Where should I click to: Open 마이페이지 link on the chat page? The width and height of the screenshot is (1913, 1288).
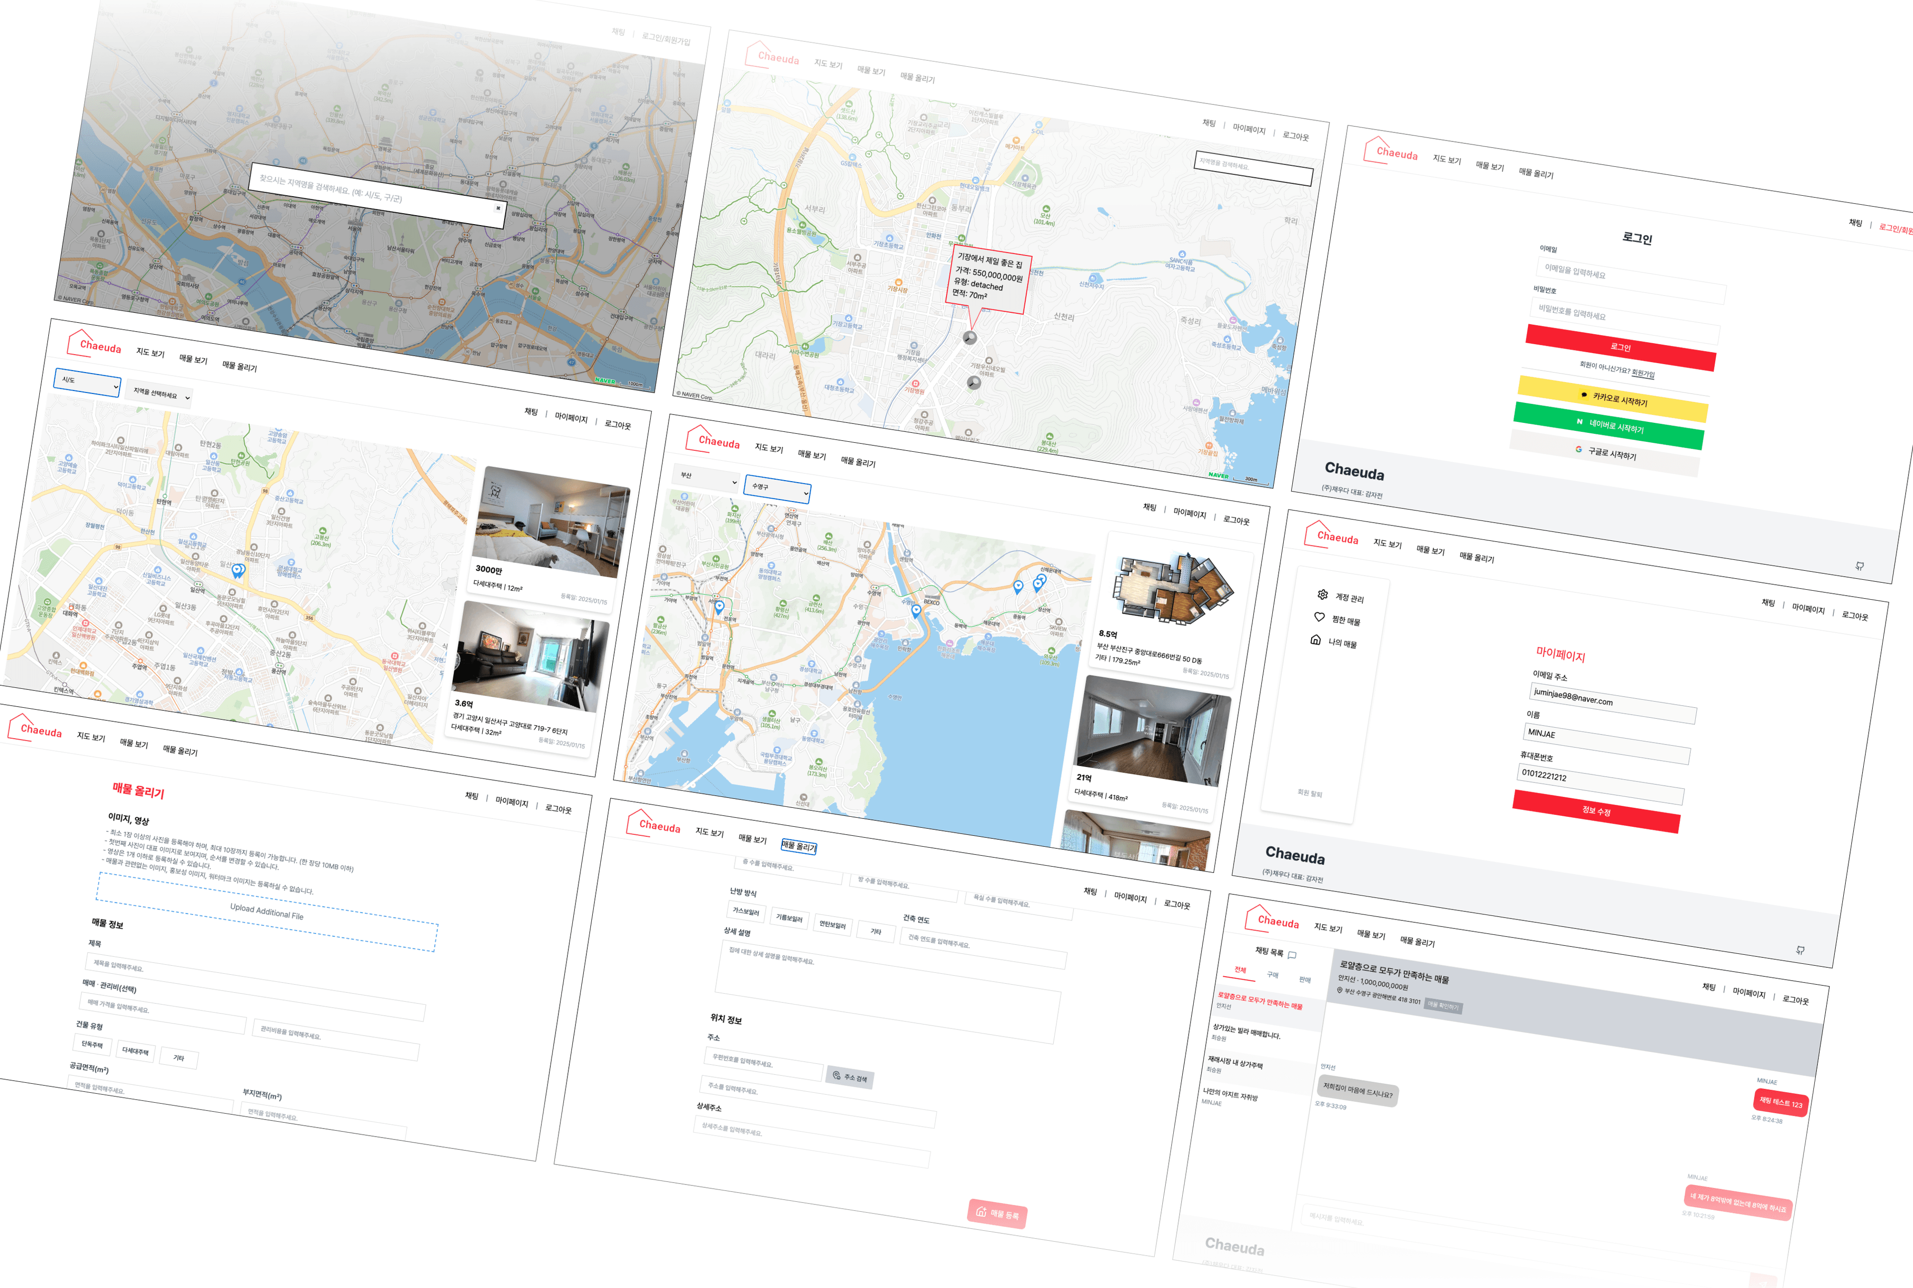[1749, 992]
